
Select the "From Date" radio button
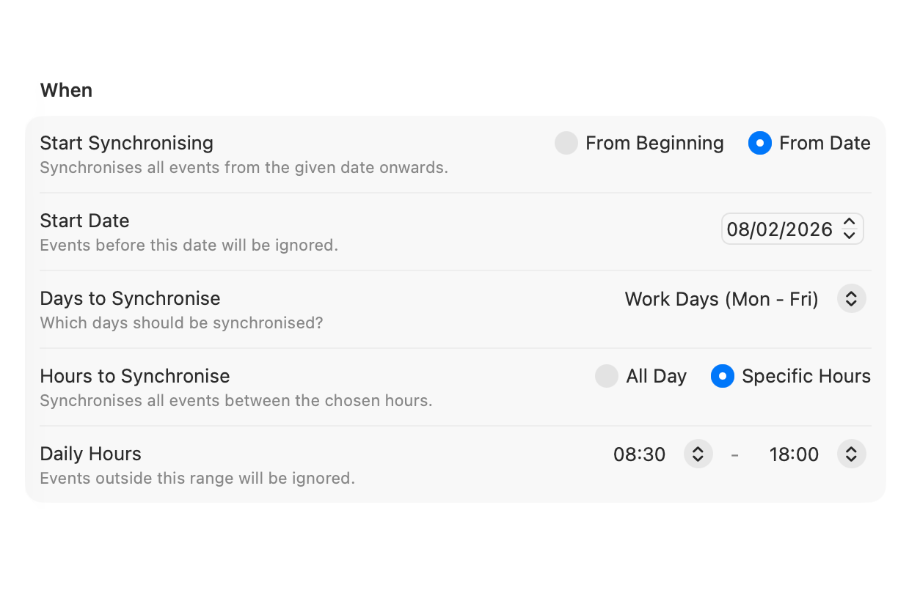759,143
